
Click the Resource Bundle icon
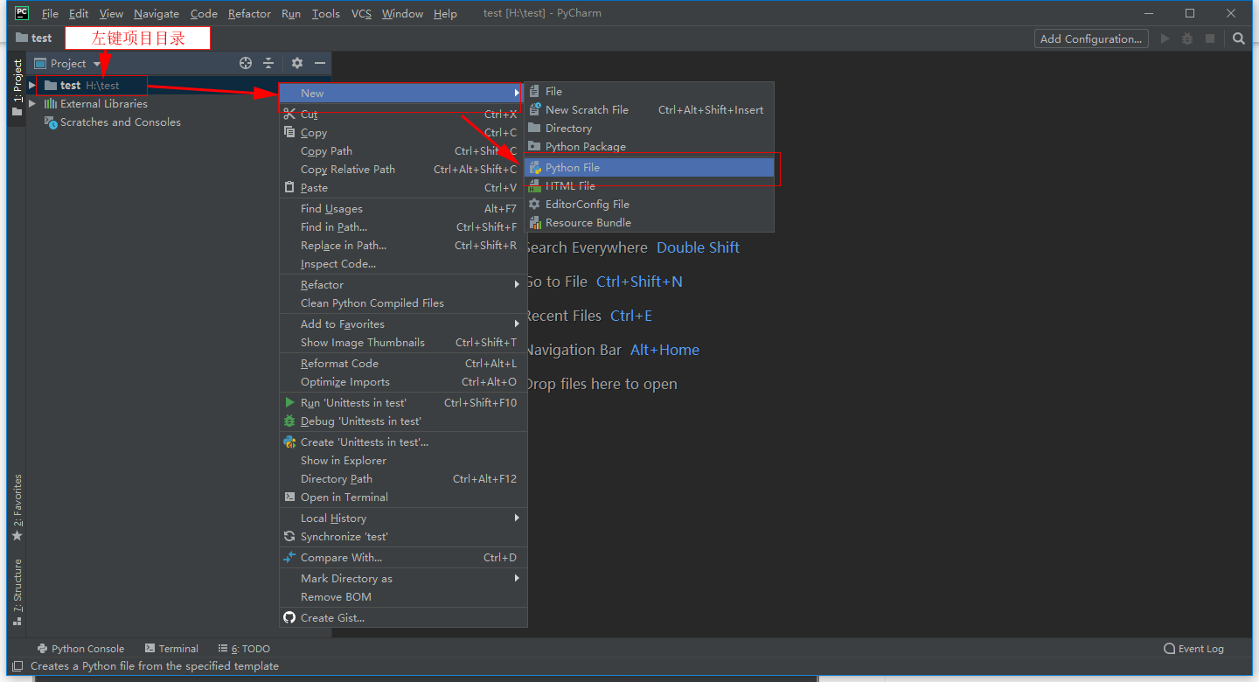[x=535, y=222]
